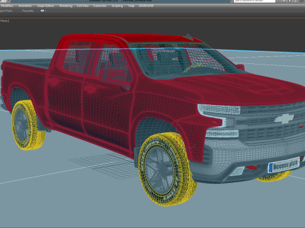Screen dimensions: 305x228
Task: Switch to the Populate ribbon tab
Action: click(28, 11)
